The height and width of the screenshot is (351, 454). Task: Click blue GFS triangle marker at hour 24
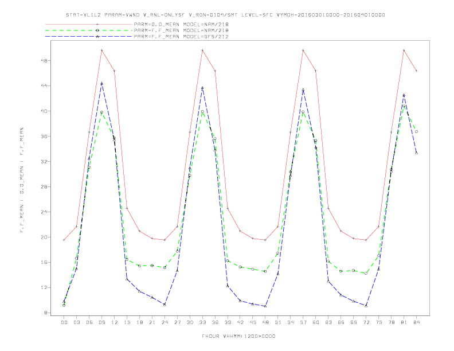165,305
